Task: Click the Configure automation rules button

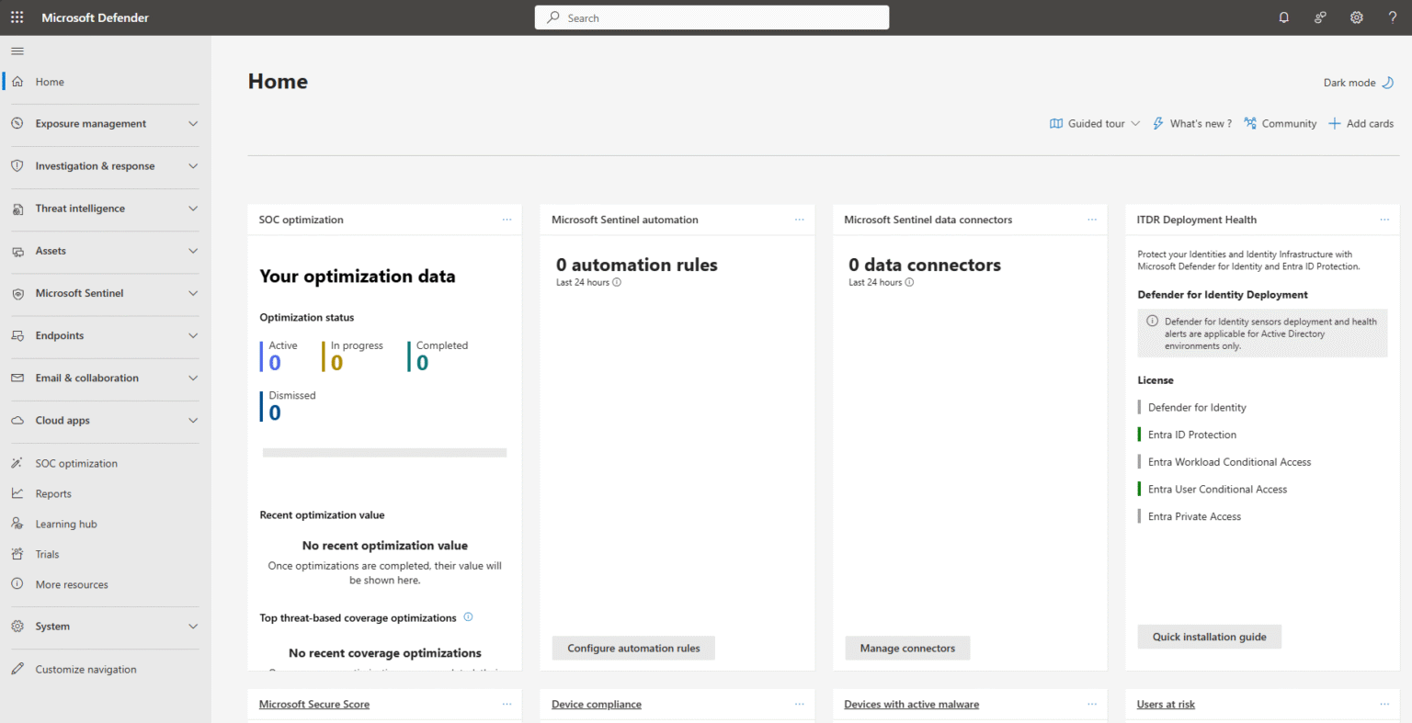Action: (x=632, y=648)
